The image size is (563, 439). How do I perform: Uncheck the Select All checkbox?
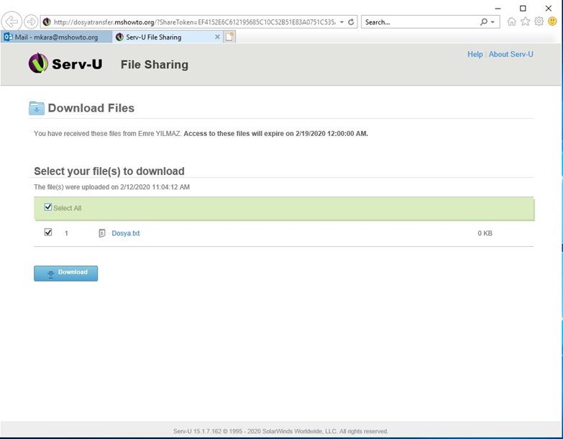pos(48,207)
